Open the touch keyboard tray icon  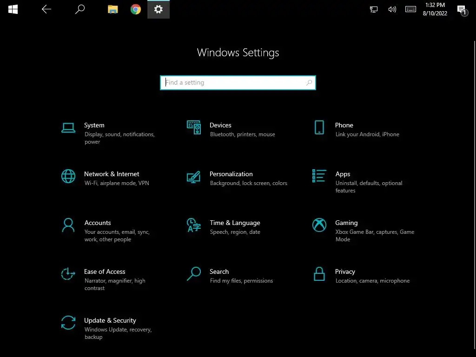(x=411, y=9)
